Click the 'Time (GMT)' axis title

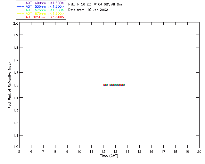click(x=109, y=156)
